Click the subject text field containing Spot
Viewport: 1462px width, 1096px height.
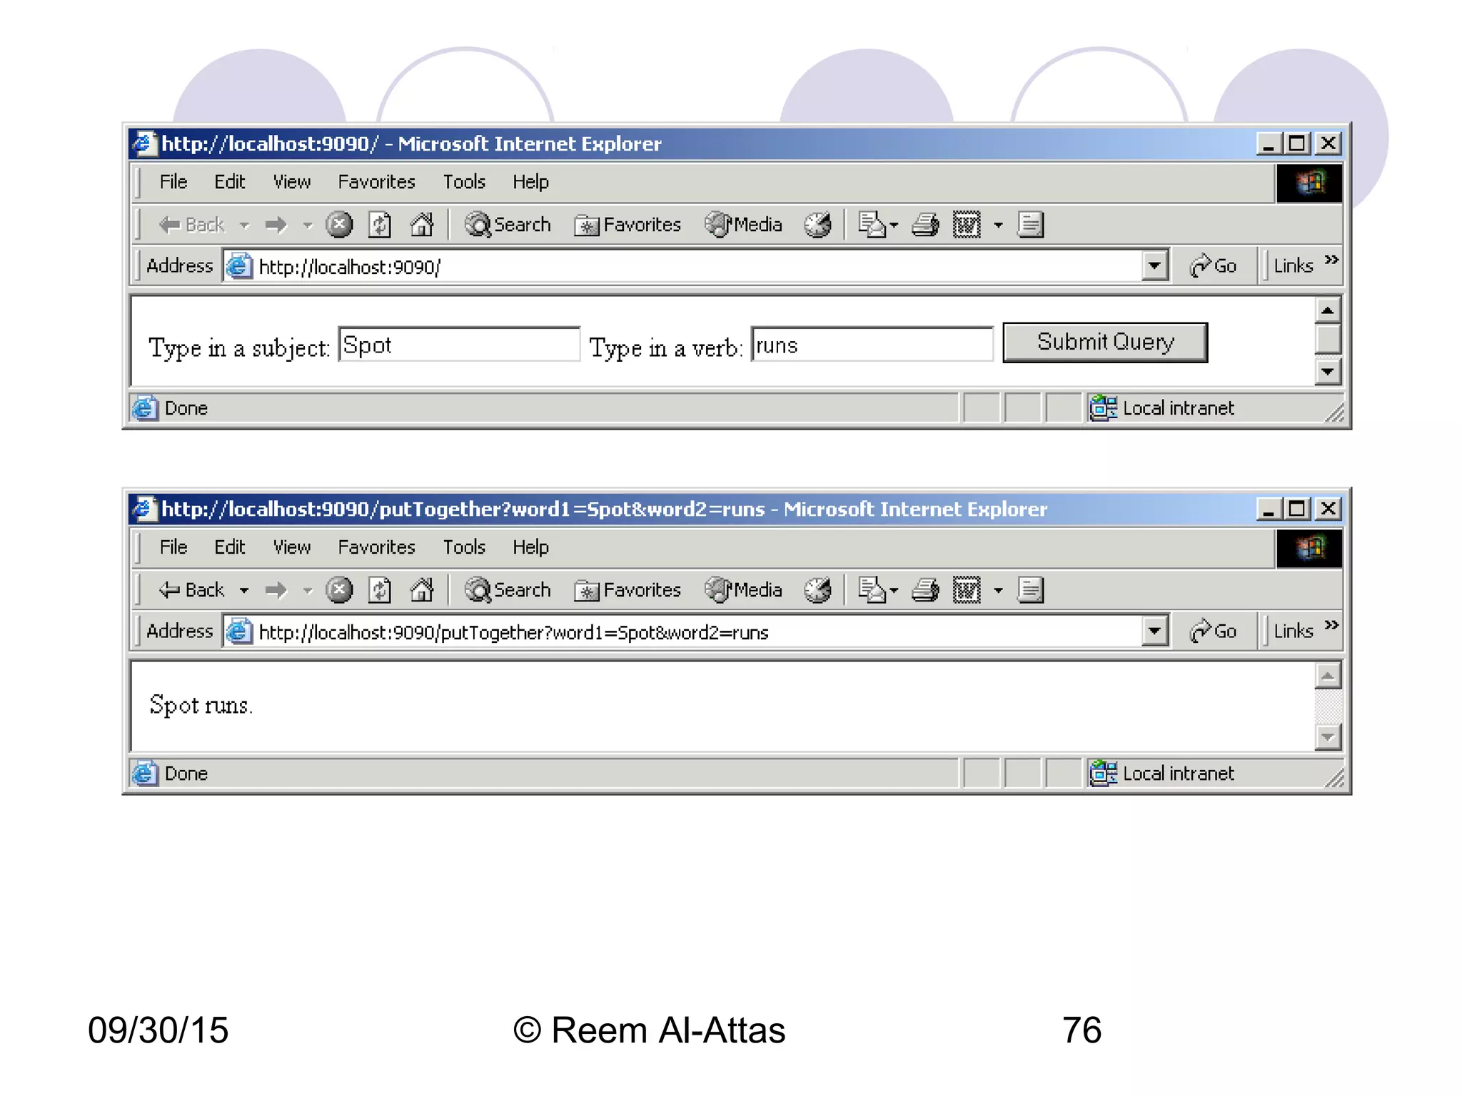point(459,345)
